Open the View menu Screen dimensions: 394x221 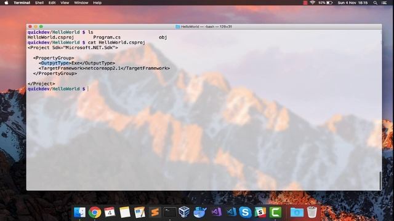point(65,2)
